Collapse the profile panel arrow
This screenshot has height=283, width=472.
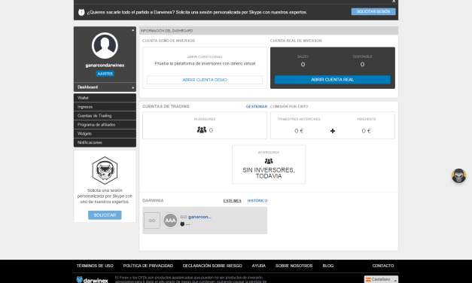point(132,30)
